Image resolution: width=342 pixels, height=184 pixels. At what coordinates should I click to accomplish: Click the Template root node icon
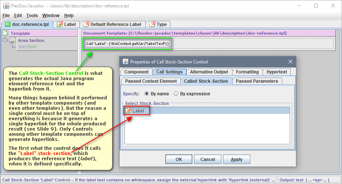pos(5,33)
